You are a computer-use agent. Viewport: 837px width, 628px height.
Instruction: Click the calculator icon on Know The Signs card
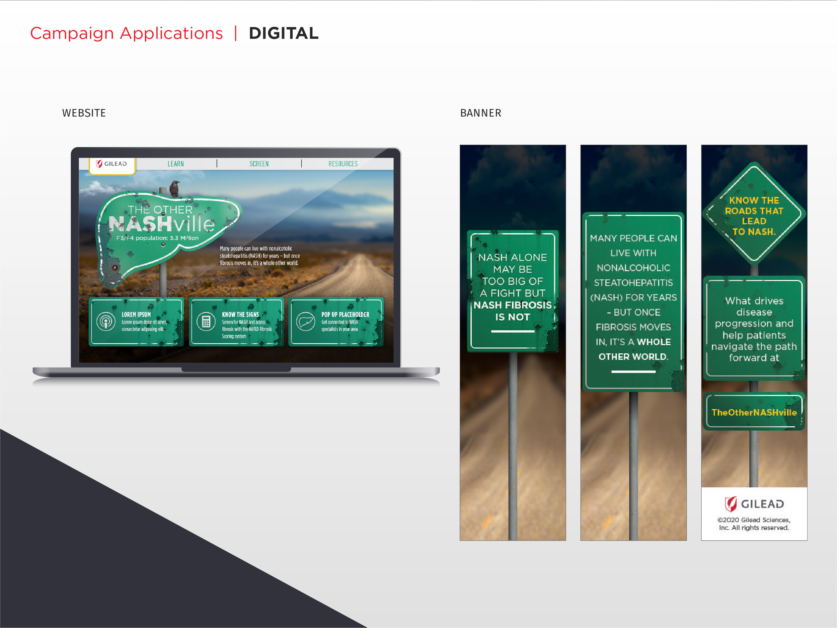point(206,322)
